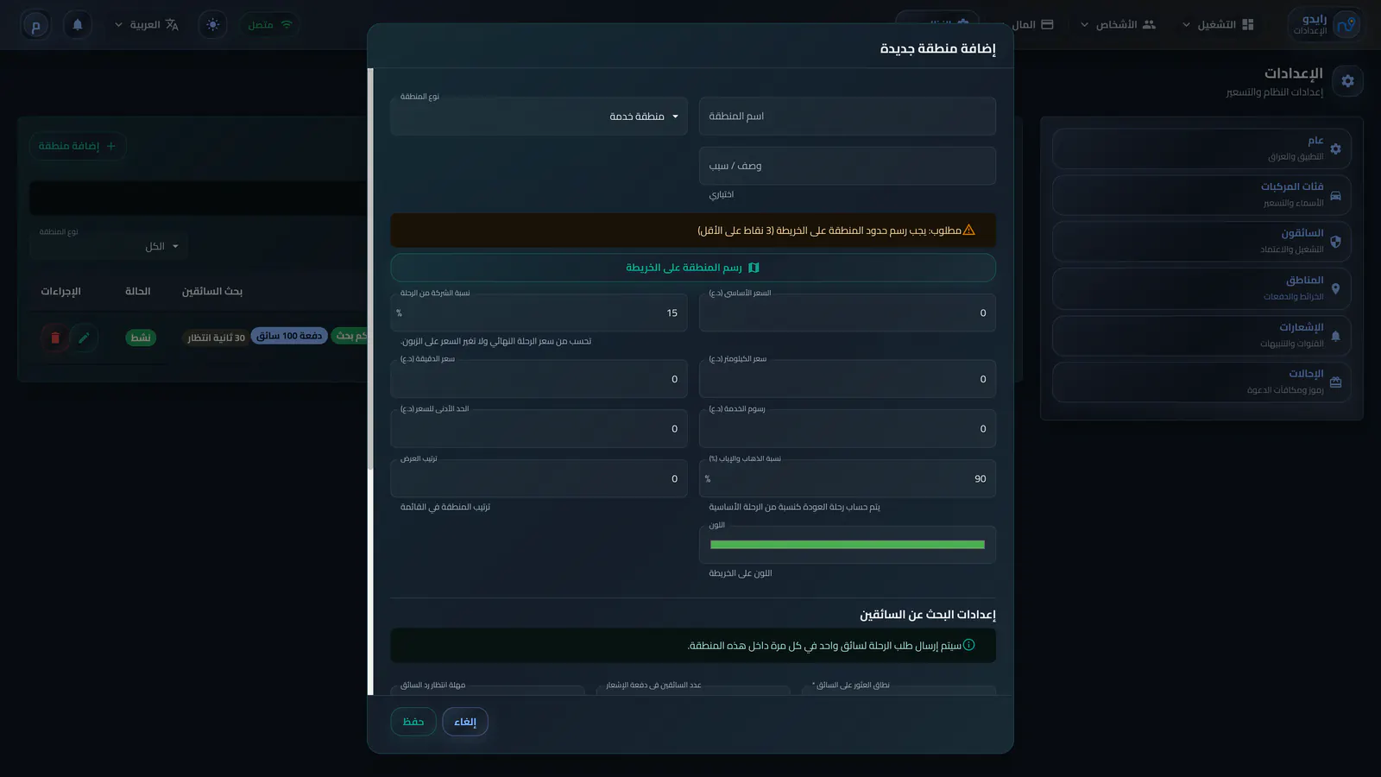
Task: Open the المال menu in top navigation
Action: click(x=1032, y=25)
